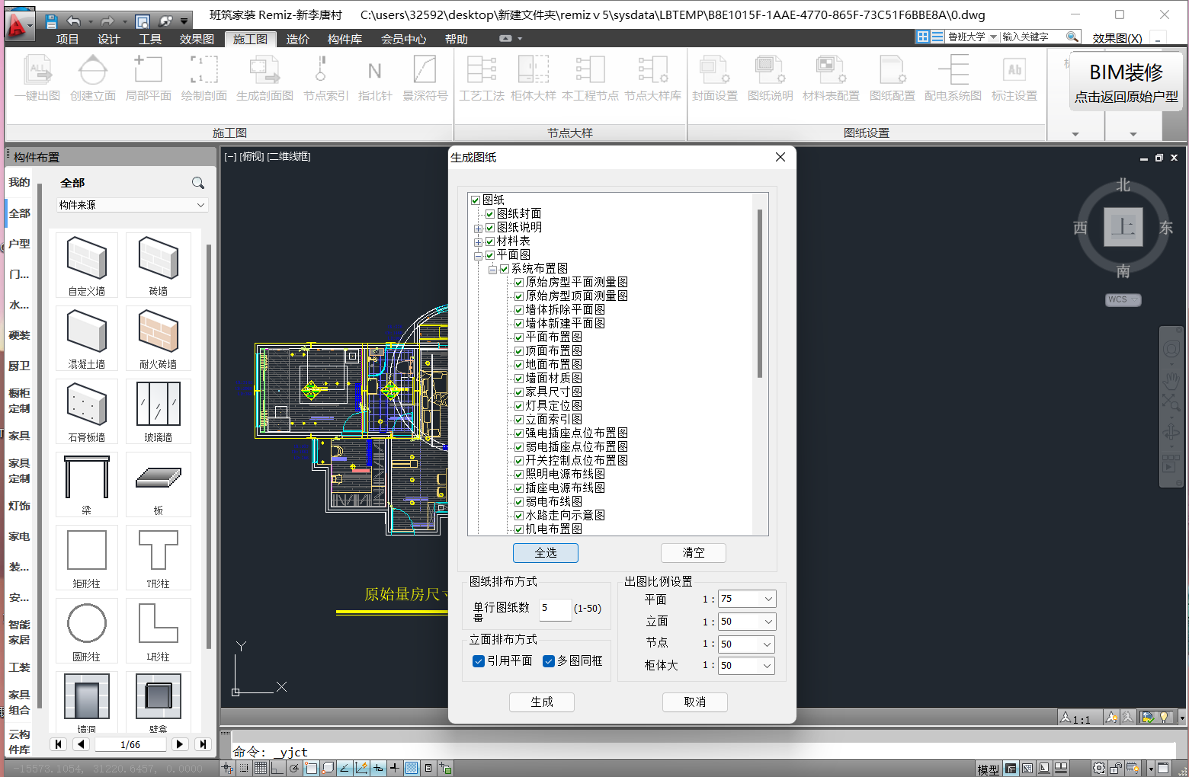The image size is (1189, 777).
Task: Pick the 耐火砖墙 component
Action: tap(159, 337)
